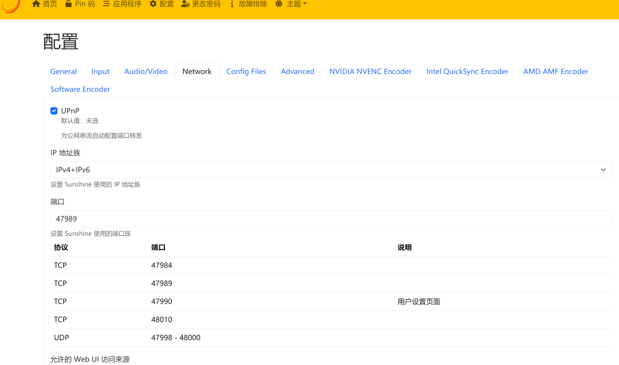Open the Software Encoder tab
This screenshot has width=619, height=365.
(x=80, y=89)
